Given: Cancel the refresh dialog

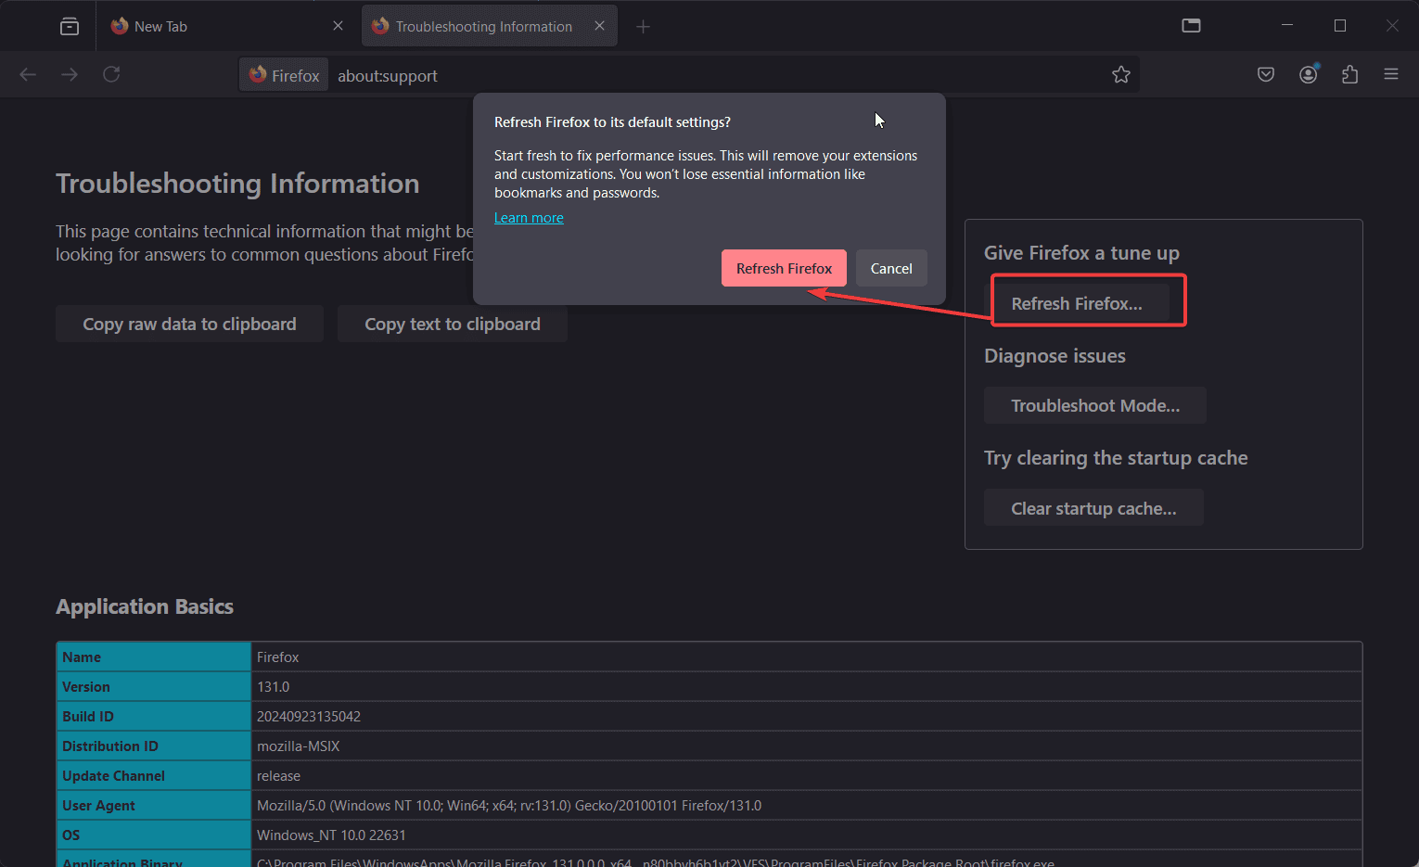Looking at the screenshot, I should [x=891, y=268].
